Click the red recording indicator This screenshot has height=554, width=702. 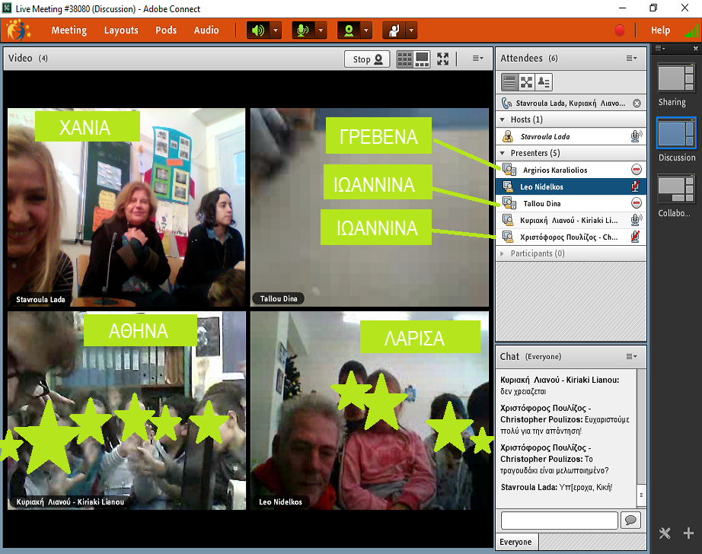click(x=620, y=30)
